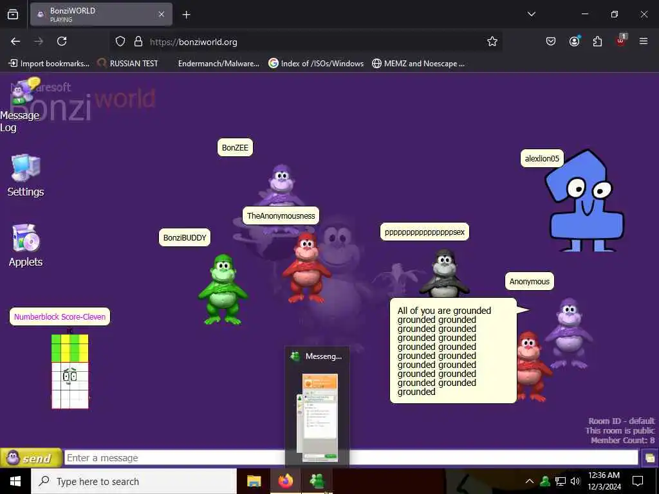Show hidden system tray icons
659x494 pixels.
coord(530,481)
